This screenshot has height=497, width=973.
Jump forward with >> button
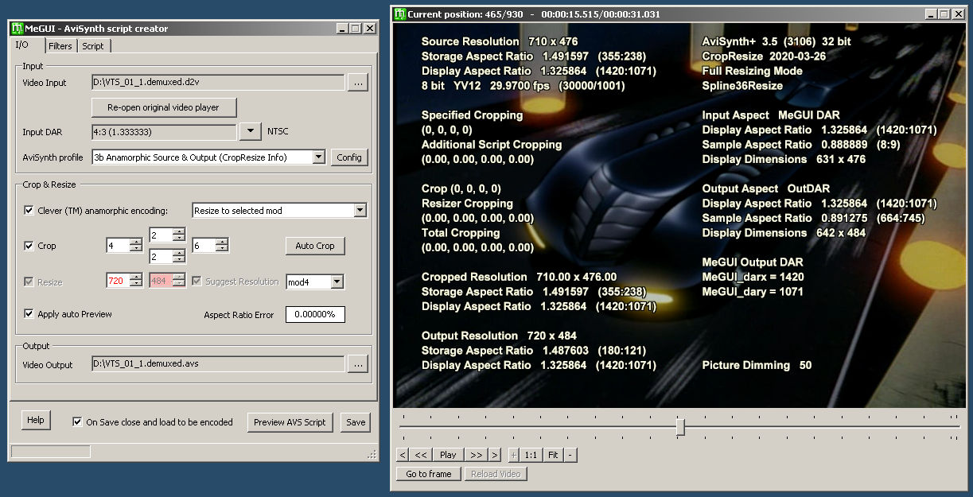click(x=476, y=455)
